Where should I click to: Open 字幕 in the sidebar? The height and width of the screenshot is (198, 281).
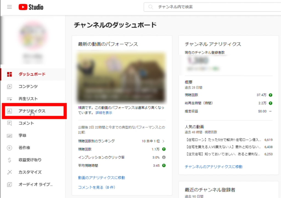click(x=33, y=136)
